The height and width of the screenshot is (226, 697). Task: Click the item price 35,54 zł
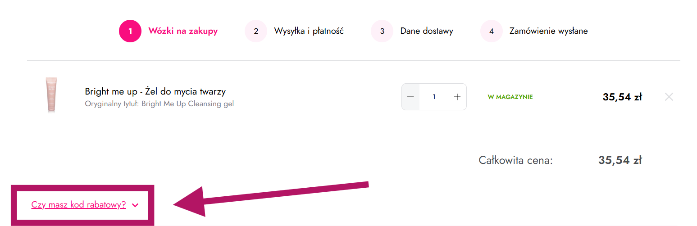tap(622, 97)
